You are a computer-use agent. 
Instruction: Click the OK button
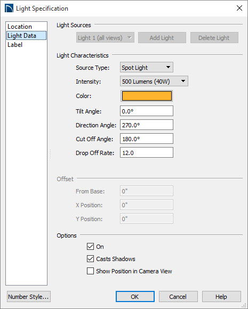pos(135,296)
